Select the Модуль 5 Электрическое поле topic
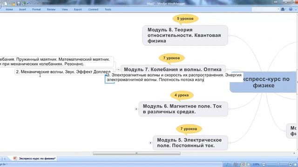This screenshot has height=167, width=298. point(190,143)
